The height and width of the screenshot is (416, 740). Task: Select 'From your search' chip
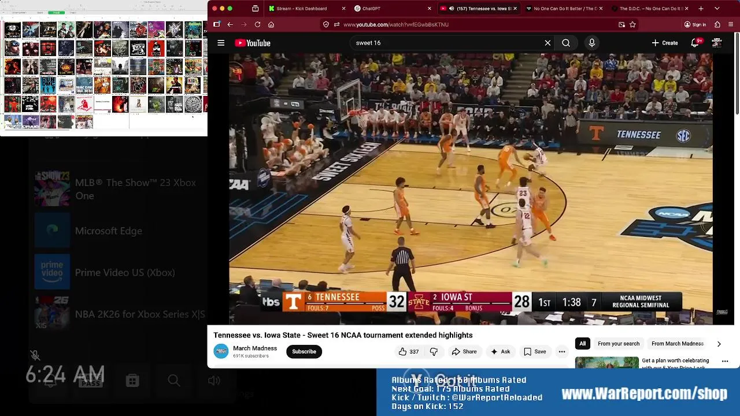click(x=619, y=344)
